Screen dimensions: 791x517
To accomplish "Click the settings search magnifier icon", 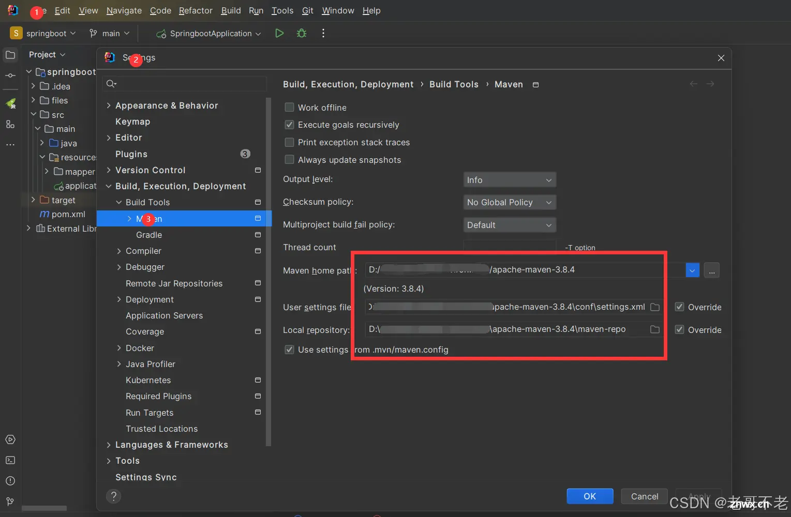I will (111, 84).
